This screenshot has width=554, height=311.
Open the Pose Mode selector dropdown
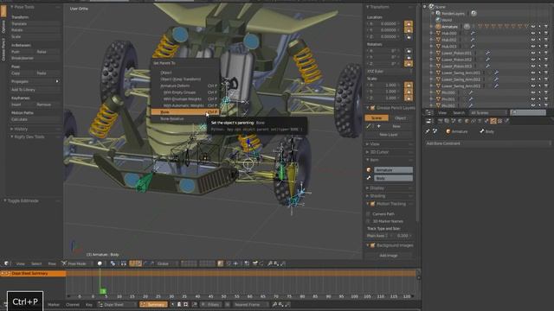pos(76,263)
